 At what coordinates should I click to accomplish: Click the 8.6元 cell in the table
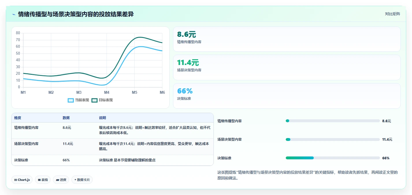(x=67, y=127)
